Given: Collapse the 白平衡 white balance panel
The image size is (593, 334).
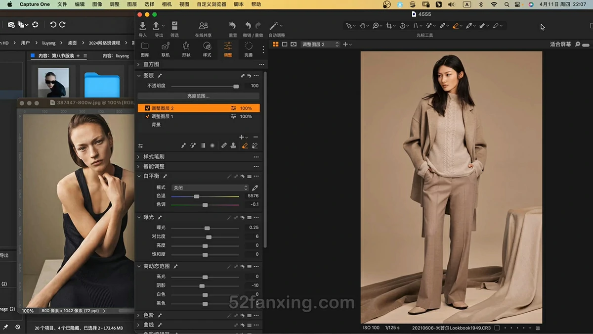Looking at the screenshot, I should pos(139,176).
